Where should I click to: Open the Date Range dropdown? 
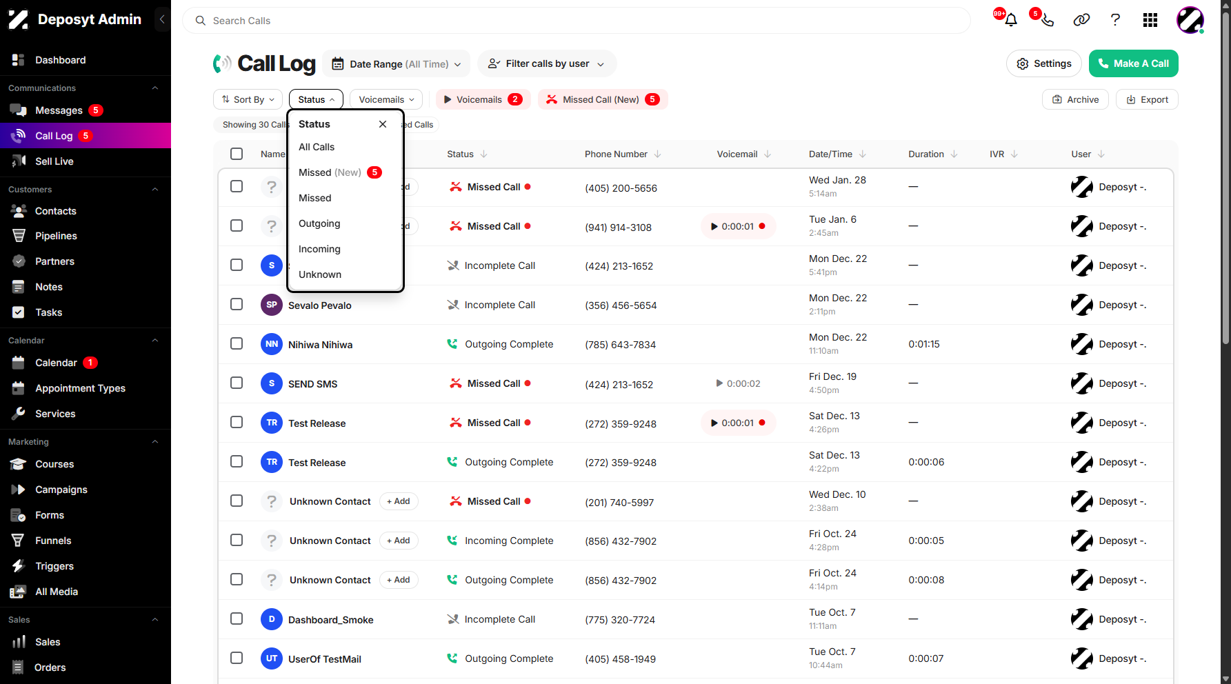coord(397,63)
